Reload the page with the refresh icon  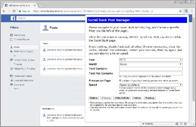[14, 11]
